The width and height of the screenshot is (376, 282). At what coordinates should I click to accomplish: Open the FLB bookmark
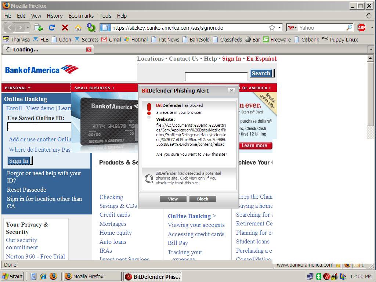(41, 40)
